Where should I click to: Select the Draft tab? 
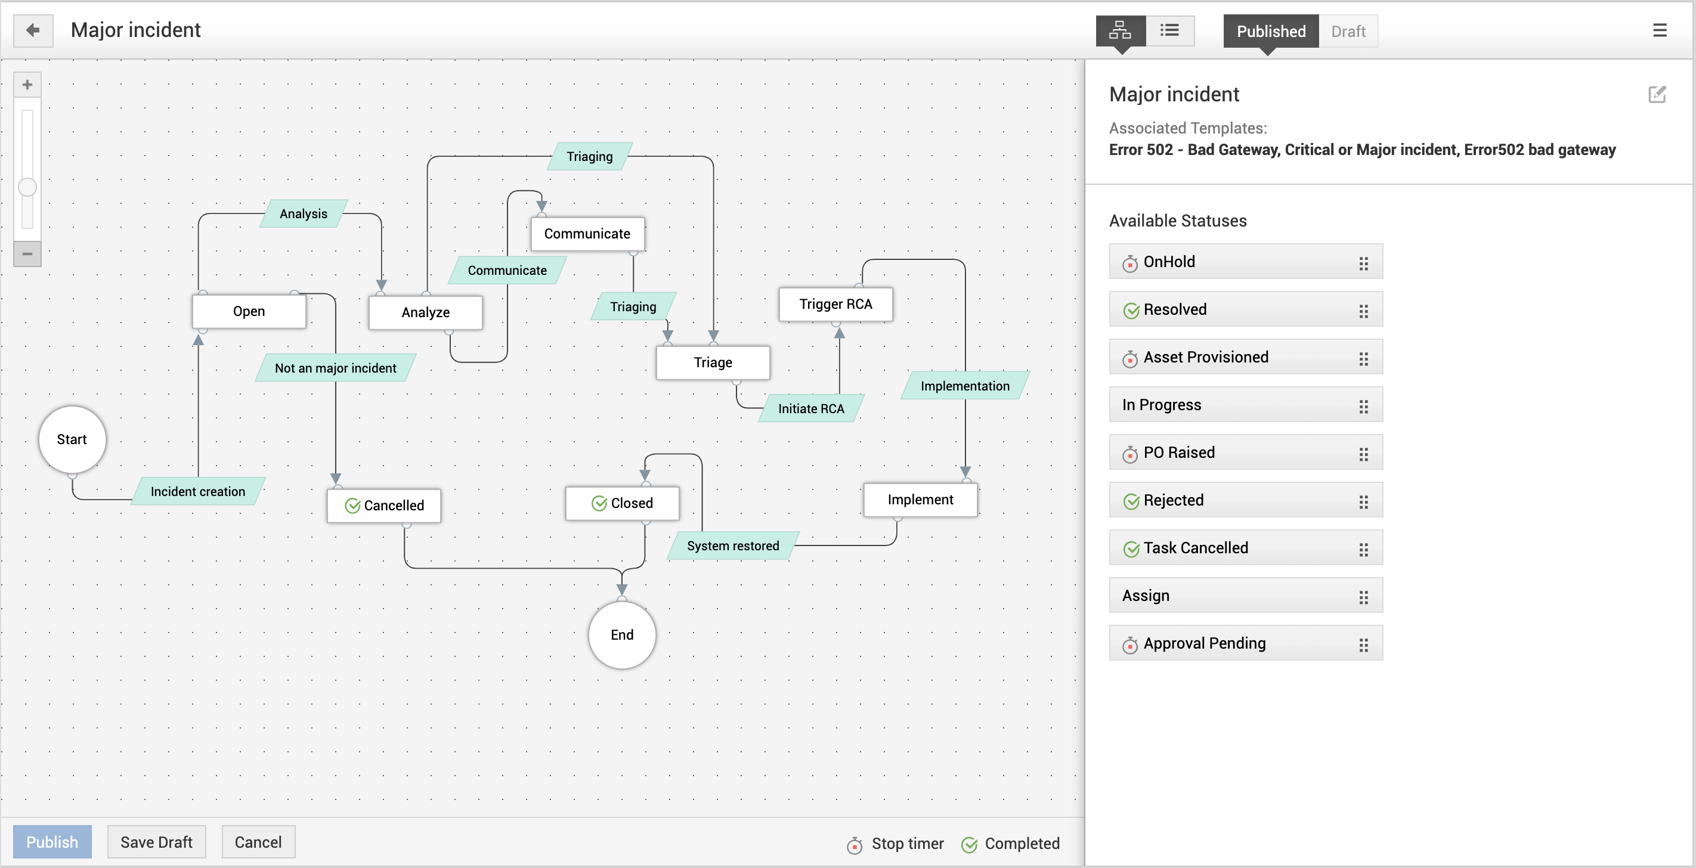[x=1348, y=31]
